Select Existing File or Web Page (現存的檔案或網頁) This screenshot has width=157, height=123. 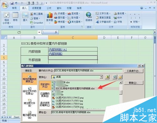tap(30, 79)
